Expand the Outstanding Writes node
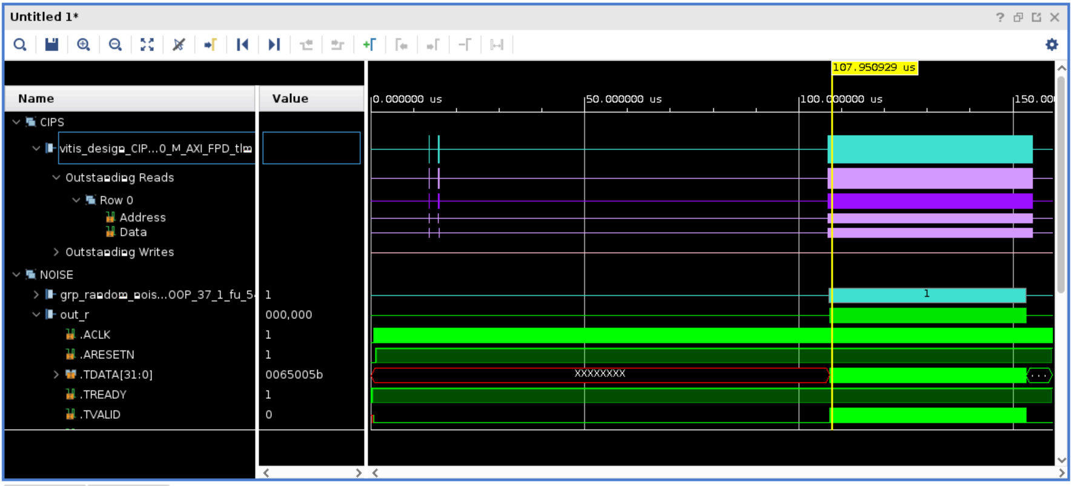The width and height of the screenshot is (1078, 486). (x=56, y=252)
